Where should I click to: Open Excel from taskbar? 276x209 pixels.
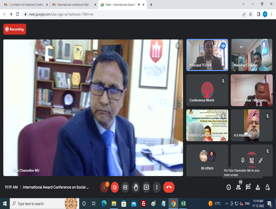[x=183, y=203]
